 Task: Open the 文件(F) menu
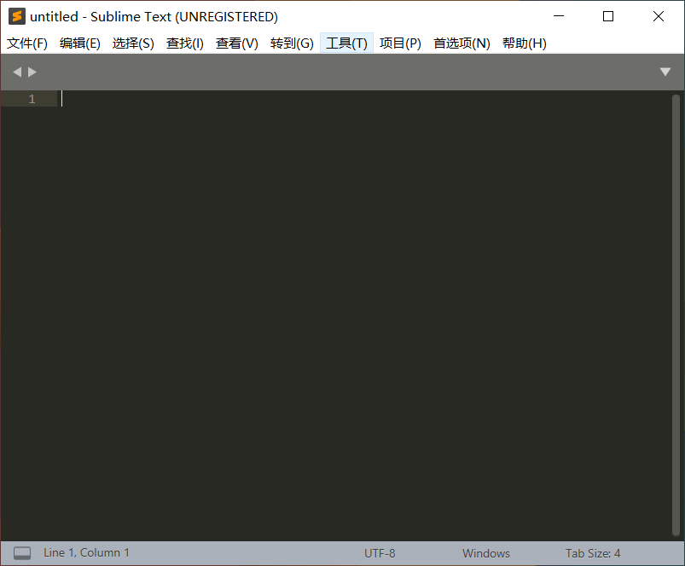[27, 43]
